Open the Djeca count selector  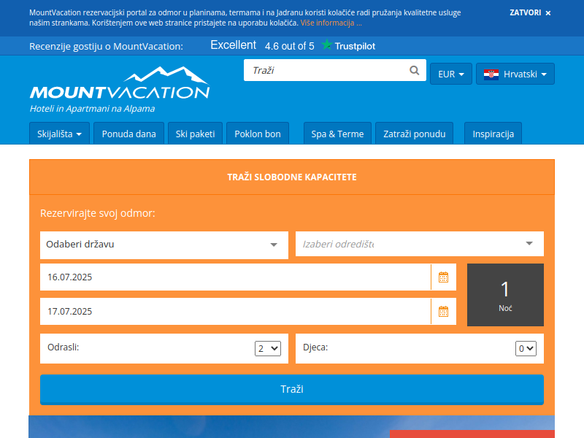526,348
